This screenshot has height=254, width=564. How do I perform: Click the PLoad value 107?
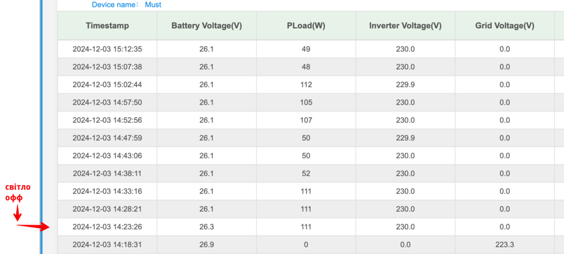click(x=306, y=120)
